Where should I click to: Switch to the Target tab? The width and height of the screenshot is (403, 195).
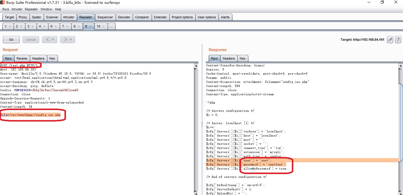tap(9, 17)
